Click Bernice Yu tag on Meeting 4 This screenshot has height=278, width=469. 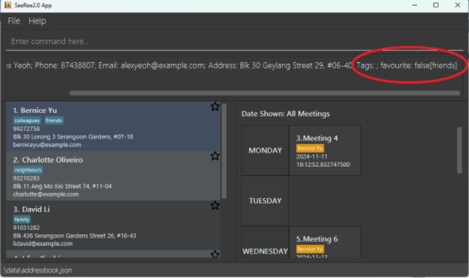(x=310, y=148)
